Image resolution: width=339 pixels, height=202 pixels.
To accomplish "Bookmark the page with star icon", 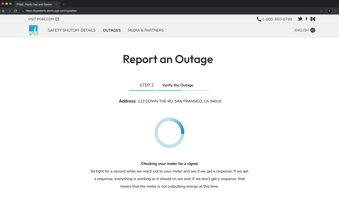I will point(322,11).
